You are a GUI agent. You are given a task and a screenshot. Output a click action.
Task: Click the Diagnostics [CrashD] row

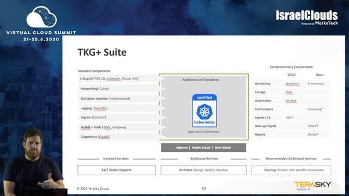click(x=118, y=137)
